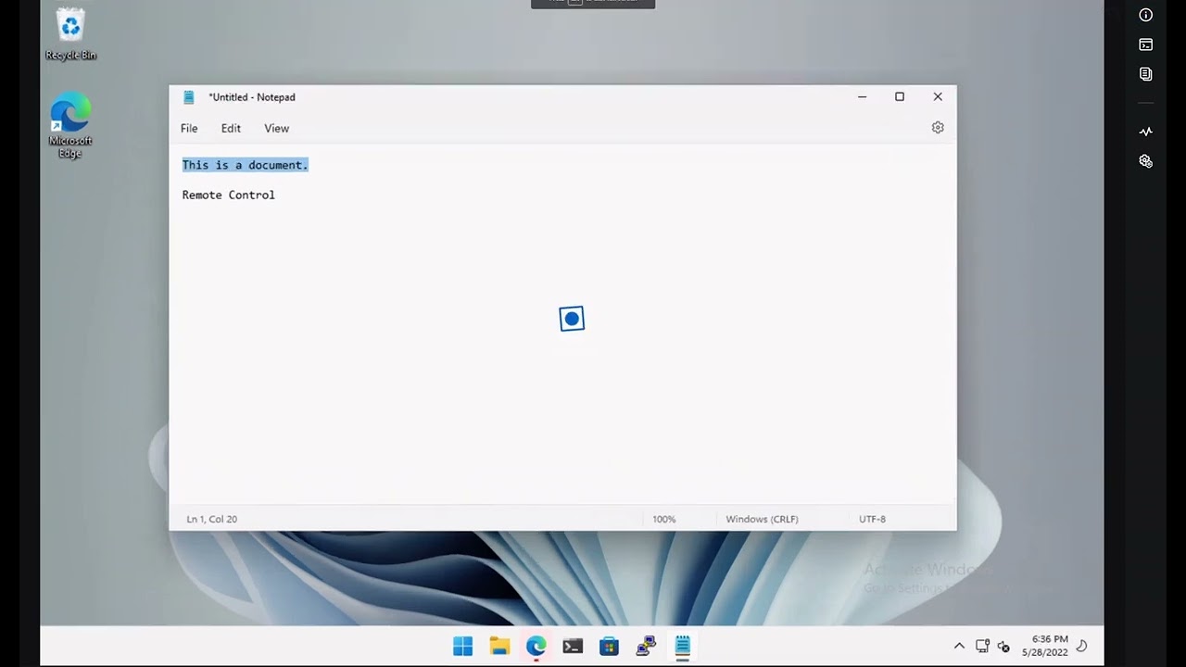Open the File menu in Notepad

point(189,129)
